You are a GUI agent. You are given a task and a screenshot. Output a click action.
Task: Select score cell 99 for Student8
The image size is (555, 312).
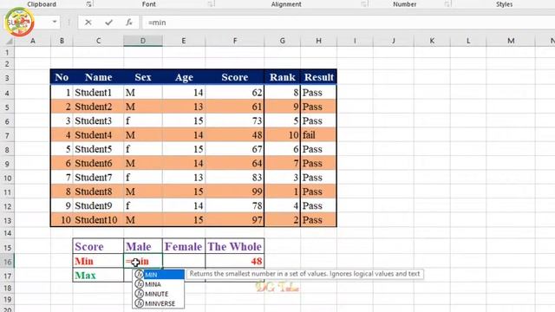235,192
